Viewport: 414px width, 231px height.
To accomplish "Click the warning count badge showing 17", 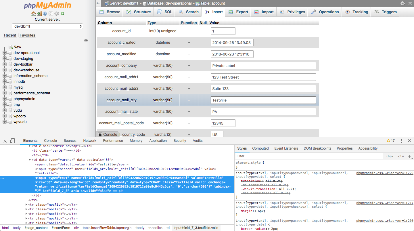I will click(x=391, y=141).
